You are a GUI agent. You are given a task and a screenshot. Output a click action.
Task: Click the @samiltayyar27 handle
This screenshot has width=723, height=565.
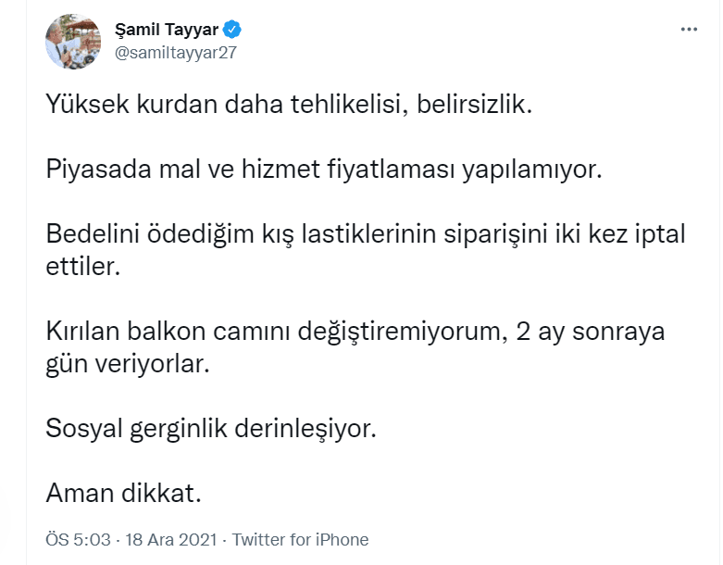point(175,52)
